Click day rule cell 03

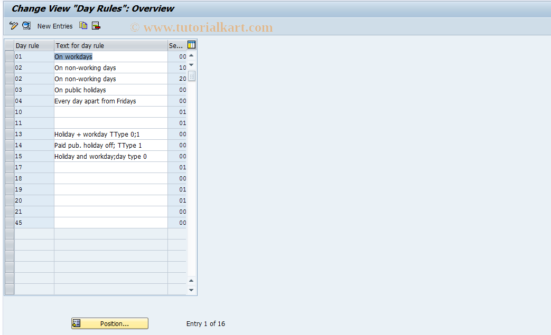coord(34,90)
